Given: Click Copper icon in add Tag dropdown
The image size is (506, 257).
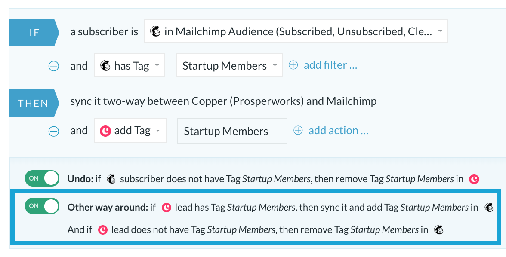Looking at the screenshot, I should [x=105, y=131].
